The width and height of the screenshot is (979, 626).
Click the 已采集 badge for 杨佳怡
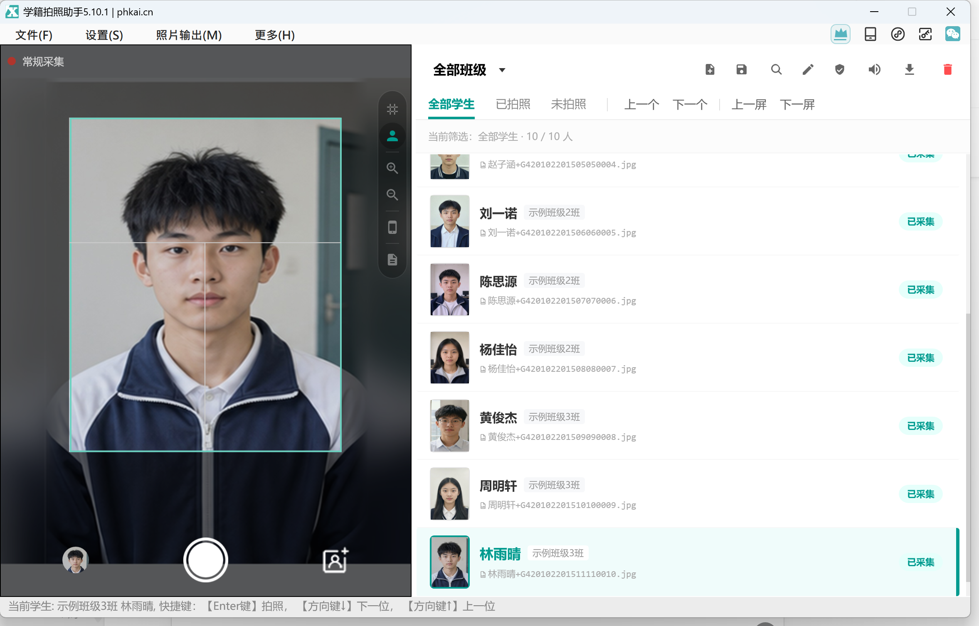[x=920, y=358]
